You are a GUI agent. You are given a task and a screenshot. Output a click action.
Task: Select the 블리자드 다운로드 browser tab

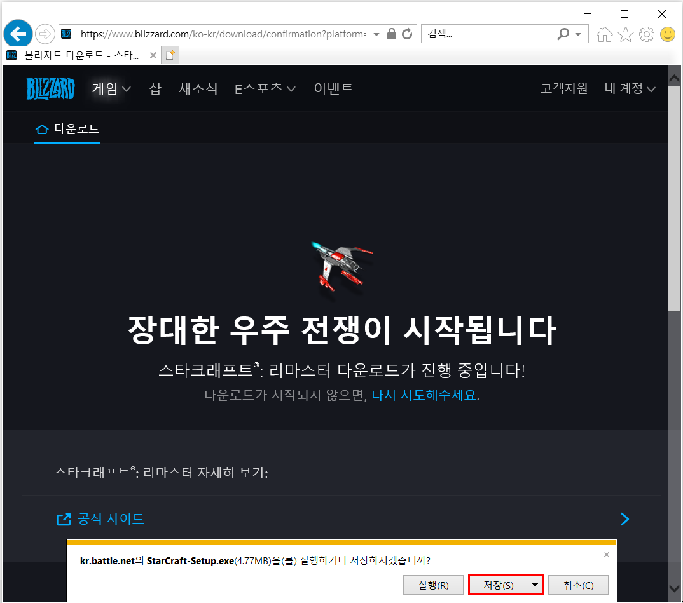click(81, 55)
